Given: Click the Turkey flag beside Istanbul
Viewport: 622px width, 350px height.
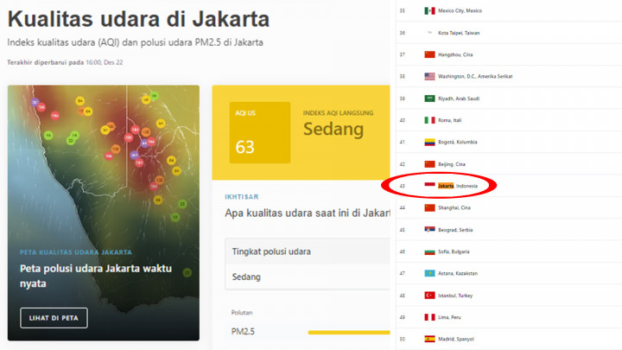Looking at the screenshot, I should [429, 296].
